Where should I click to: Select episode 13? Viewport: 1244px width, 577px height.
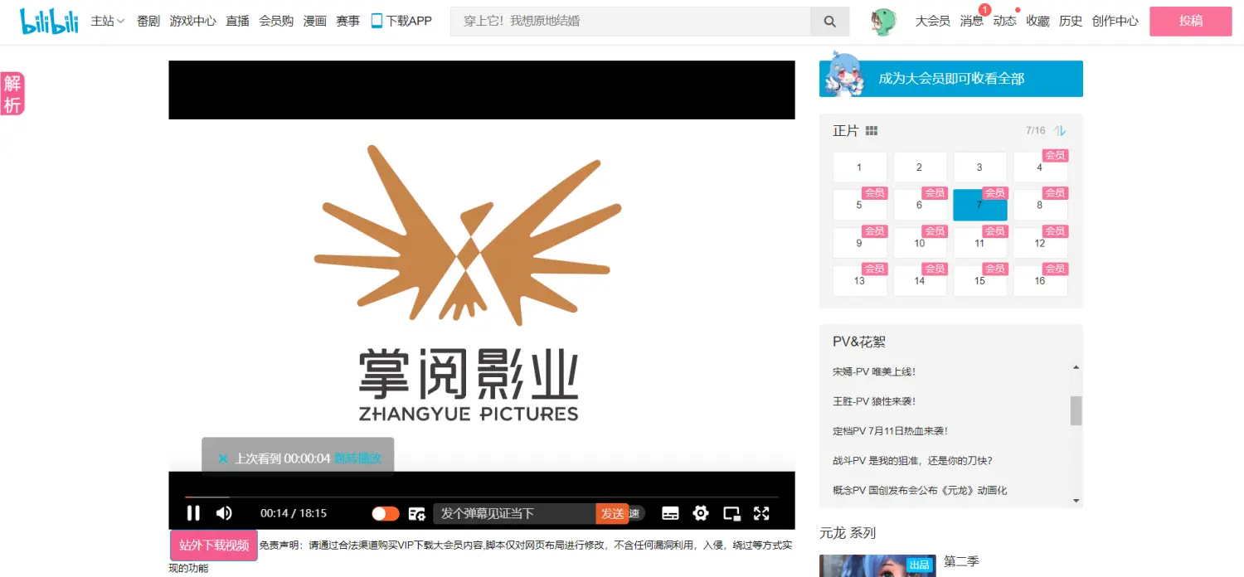[859, 280]
